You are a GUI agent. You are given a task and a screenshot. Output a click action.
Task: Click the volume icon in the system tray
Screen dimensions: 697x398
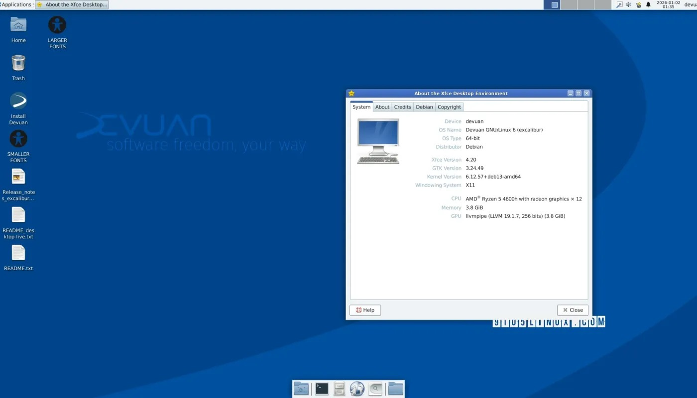[628, 4]
